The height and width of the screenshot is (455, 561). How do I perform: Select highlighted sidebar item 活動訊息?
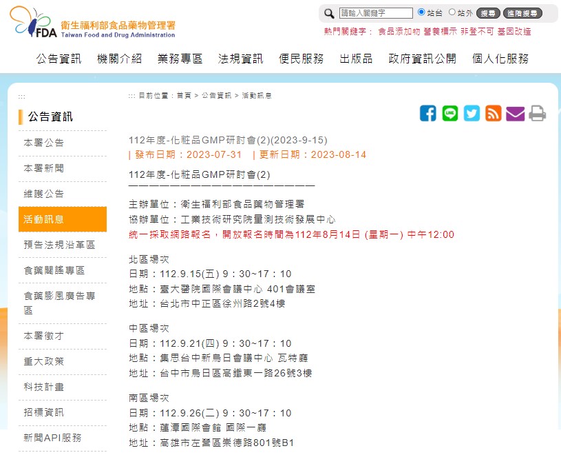pyautogui.click(x=63, y=219)
